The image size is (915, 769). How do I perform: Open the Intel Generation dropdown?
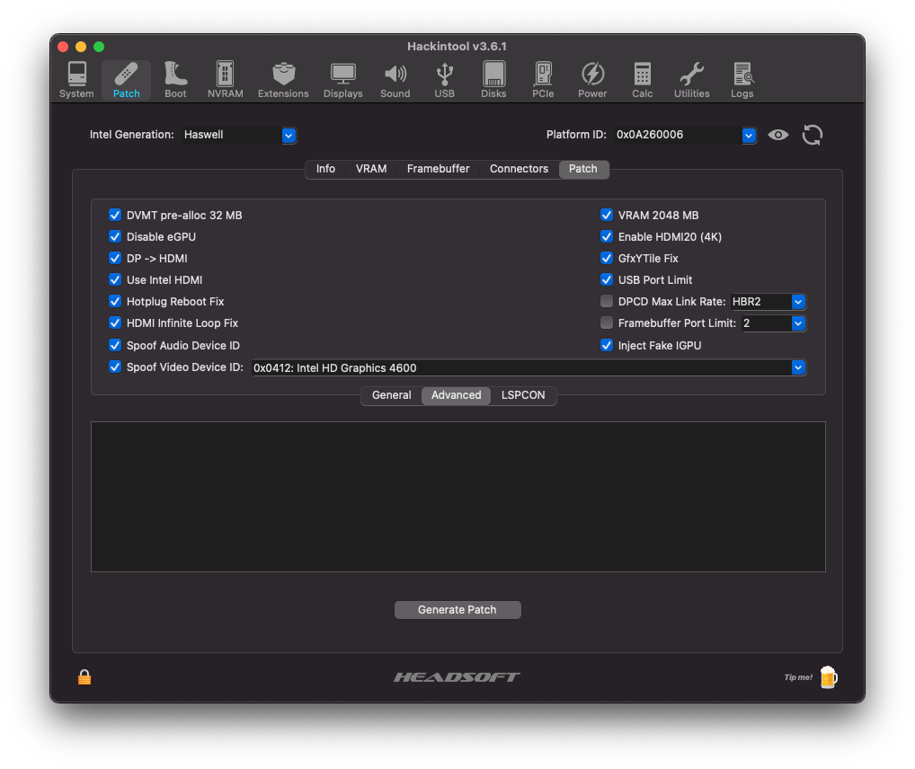(289, 135)
